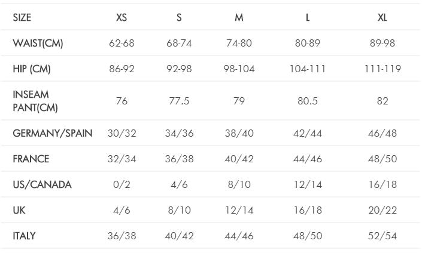Click UK value 20/22 for XL

point(382,210)
